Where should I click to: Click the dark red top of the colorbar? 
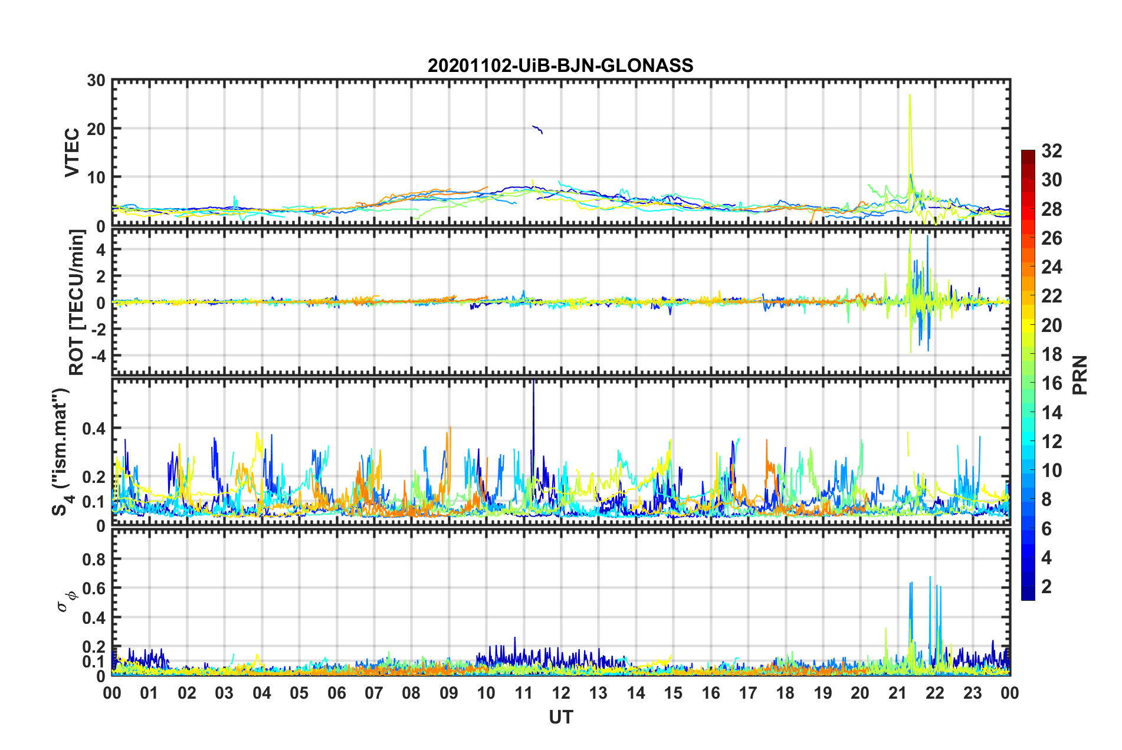[1028, 154]
